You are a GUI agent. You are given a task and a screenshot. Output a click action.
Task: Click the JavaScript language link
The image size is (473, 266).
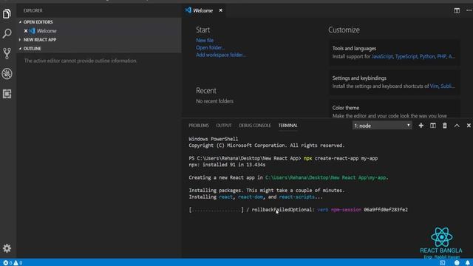(x=382, y=56)
